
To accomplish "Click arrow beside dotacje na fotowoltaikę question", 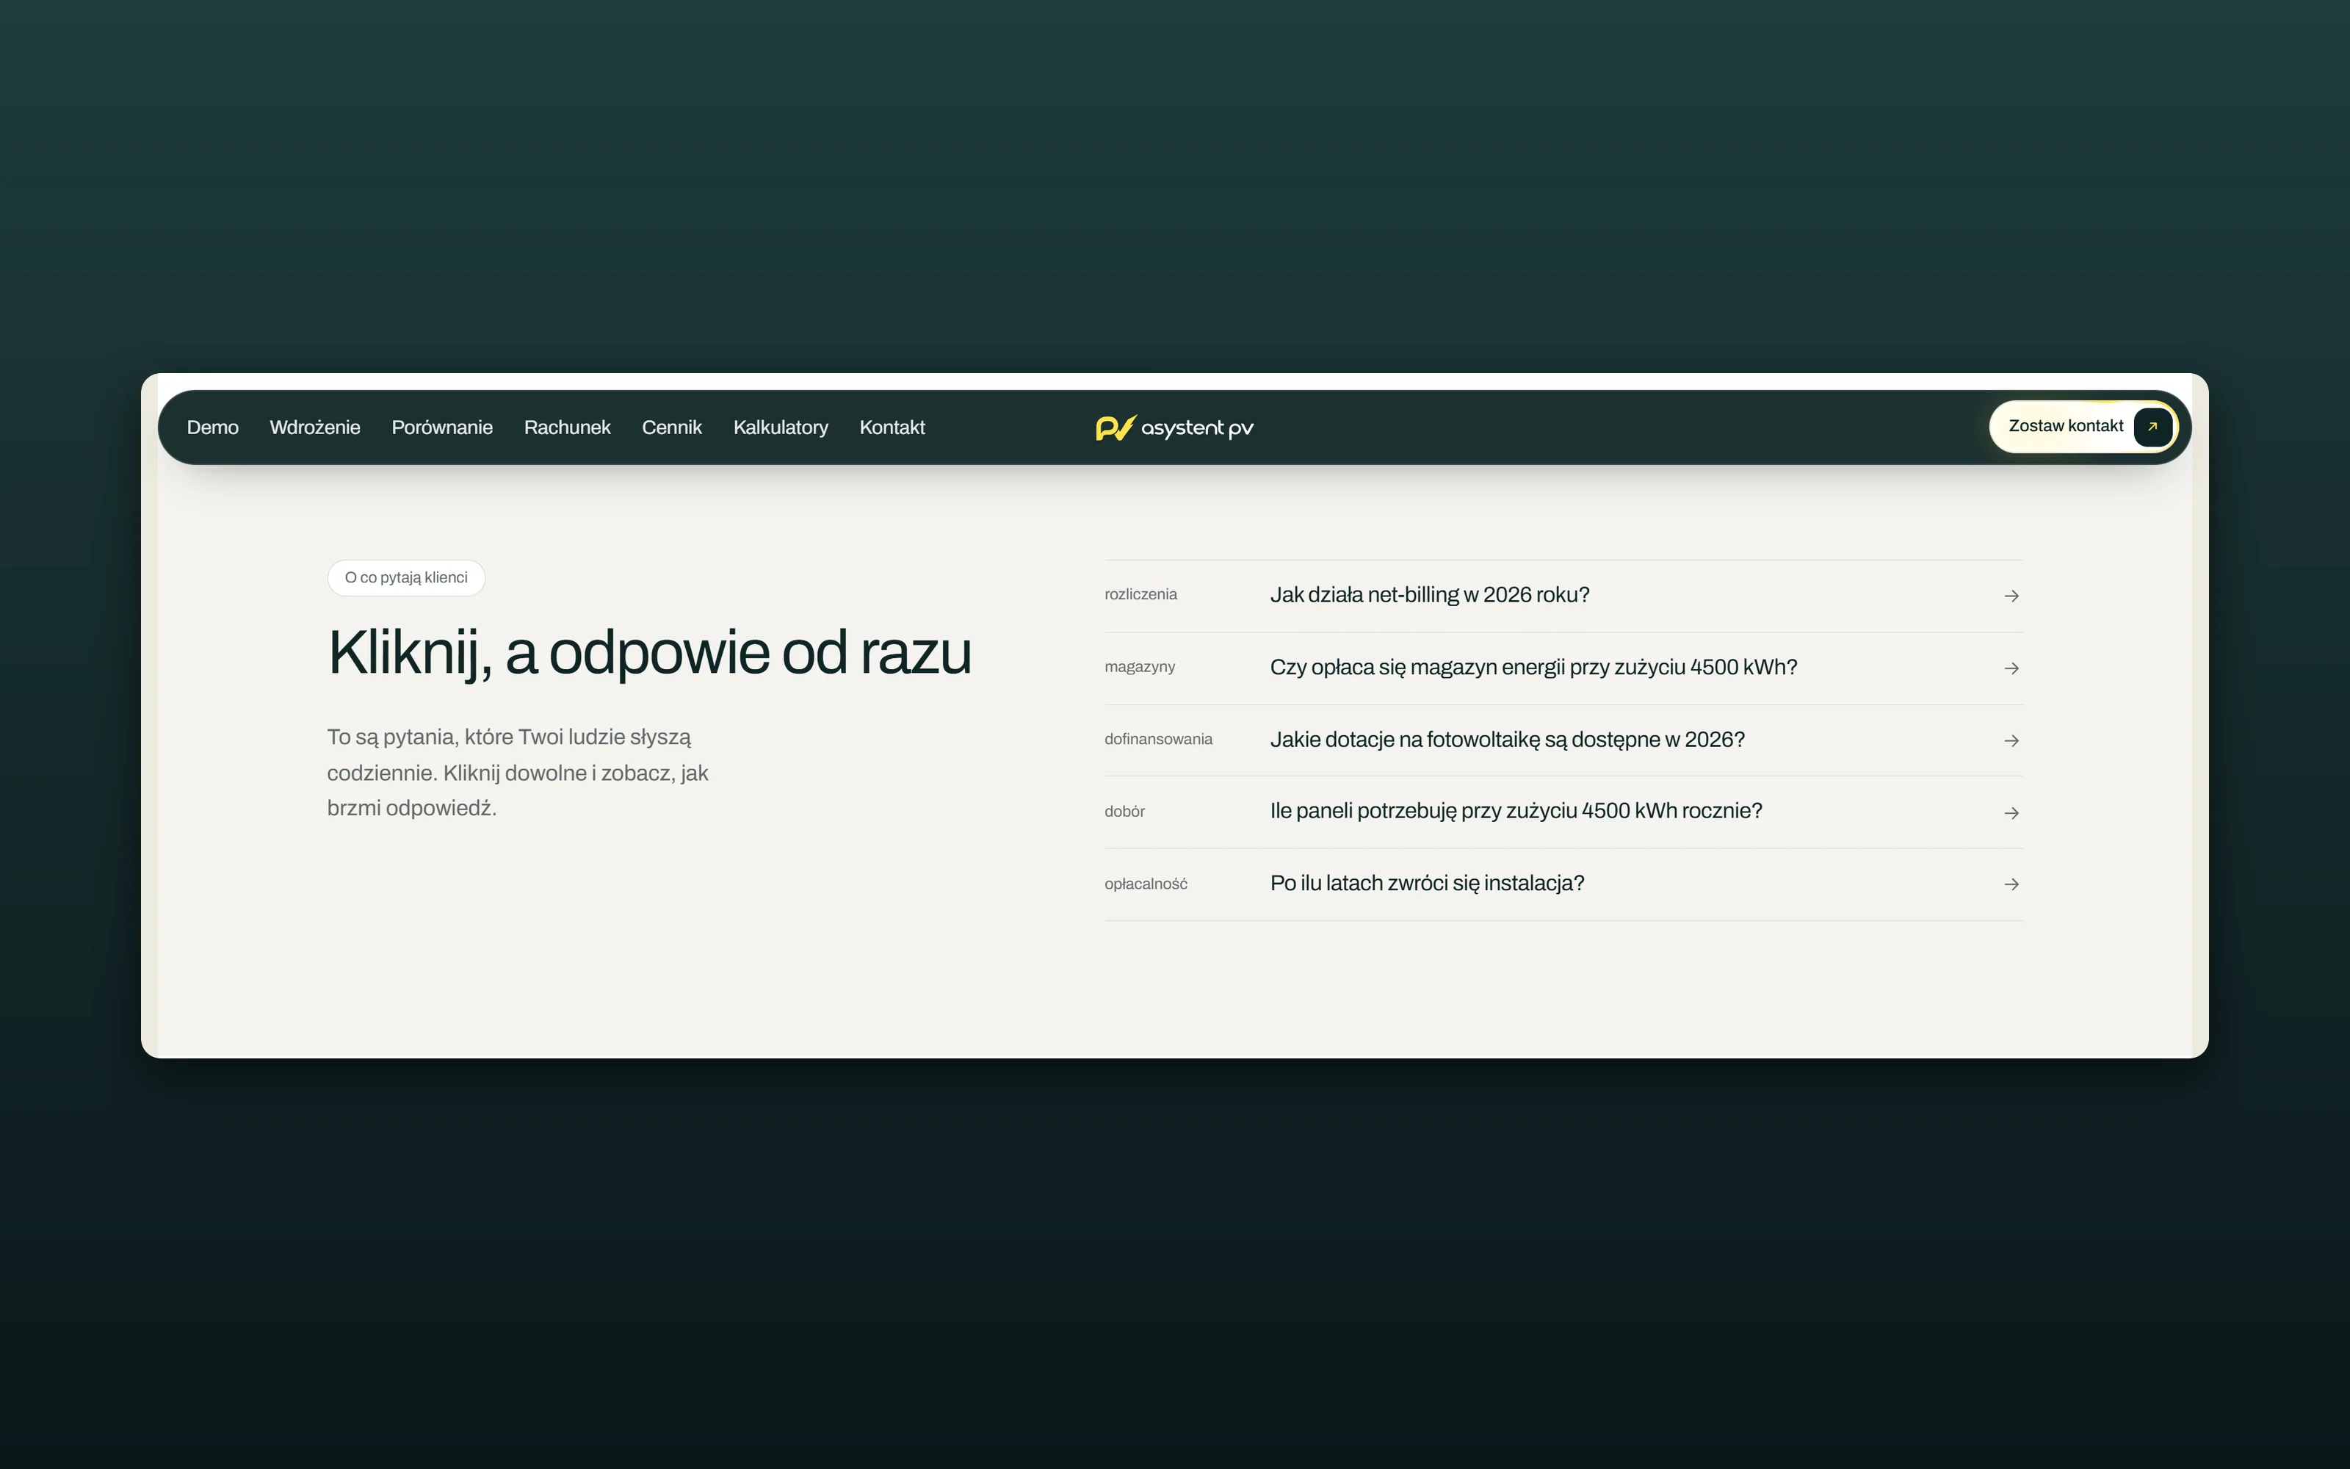I will (2011, 740).
